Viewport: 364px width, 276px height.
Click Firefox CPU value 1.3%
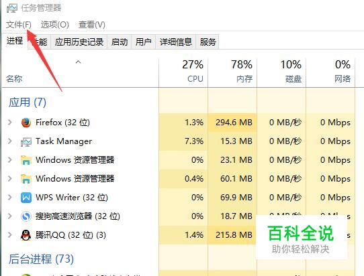pos(194,122)
